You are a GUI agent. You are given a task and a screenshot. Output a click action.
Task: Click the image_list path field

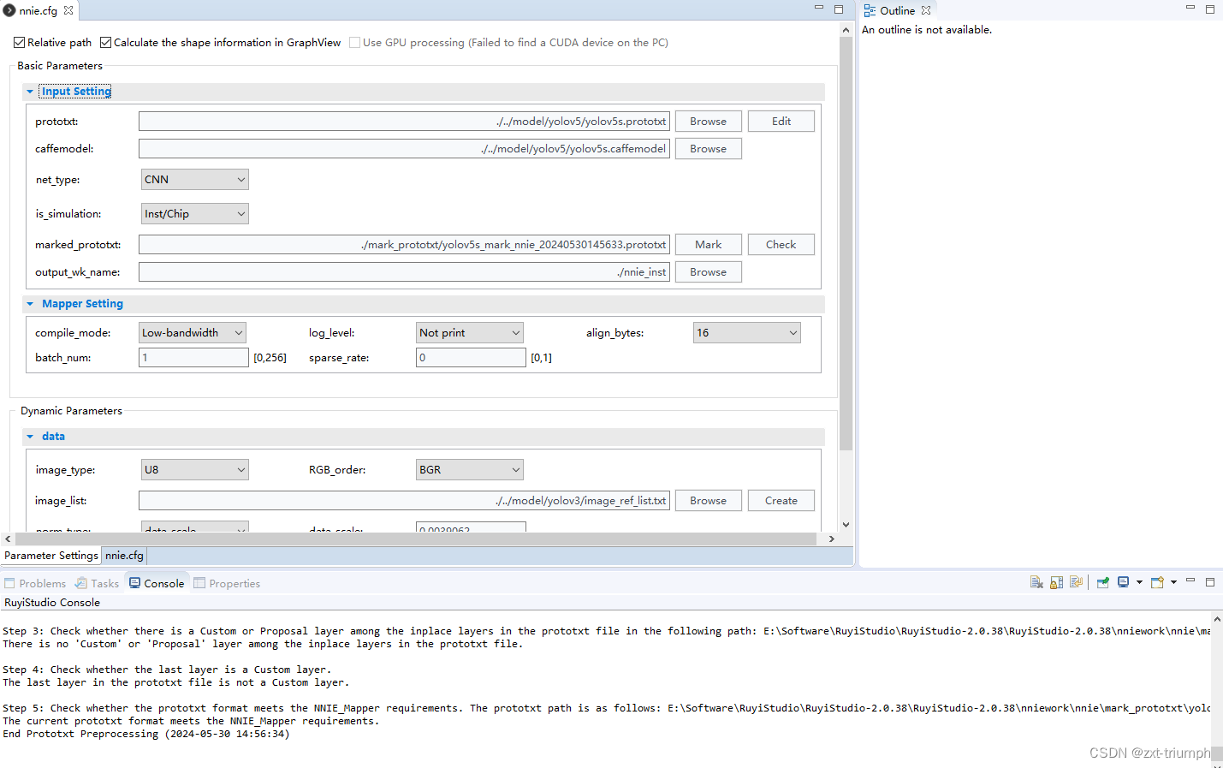404,501
